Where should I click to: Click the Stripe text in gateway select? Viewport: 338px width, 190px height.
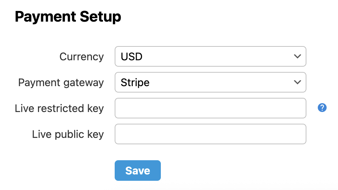point(135,83)
